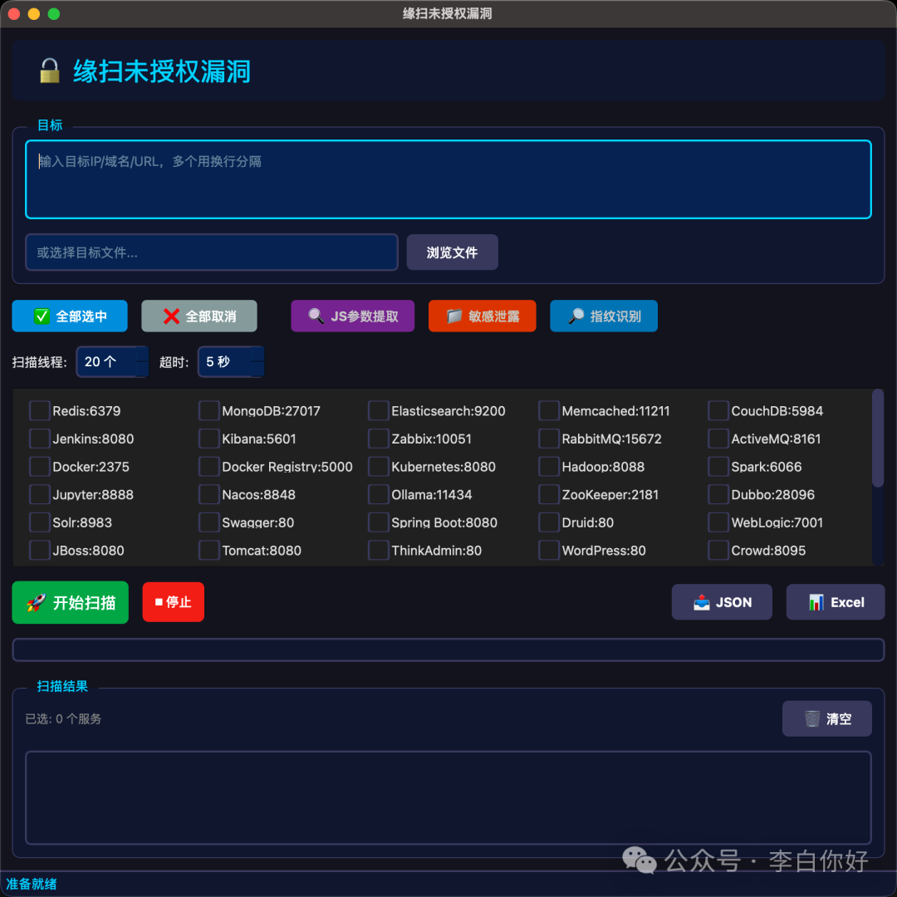
Task: Enable the WebLogic:7001 checkbox
Action: (718, 522)
